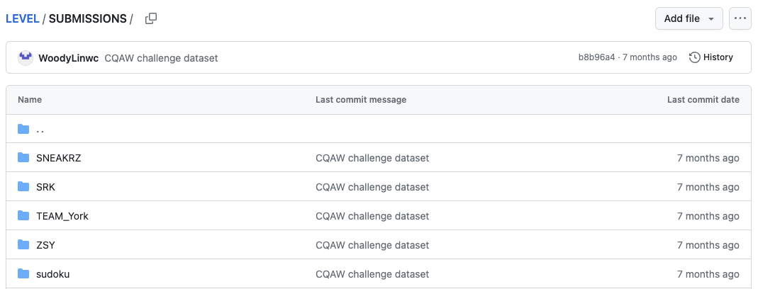Viewport: 758px width, 289px height.
Task: Expand the Add file dropdown
Action: pos(689,18)
